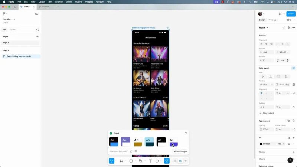This screenshot has height=167, width=297.
Task: Open width sizing dropdown
Action: click(272, 85)
